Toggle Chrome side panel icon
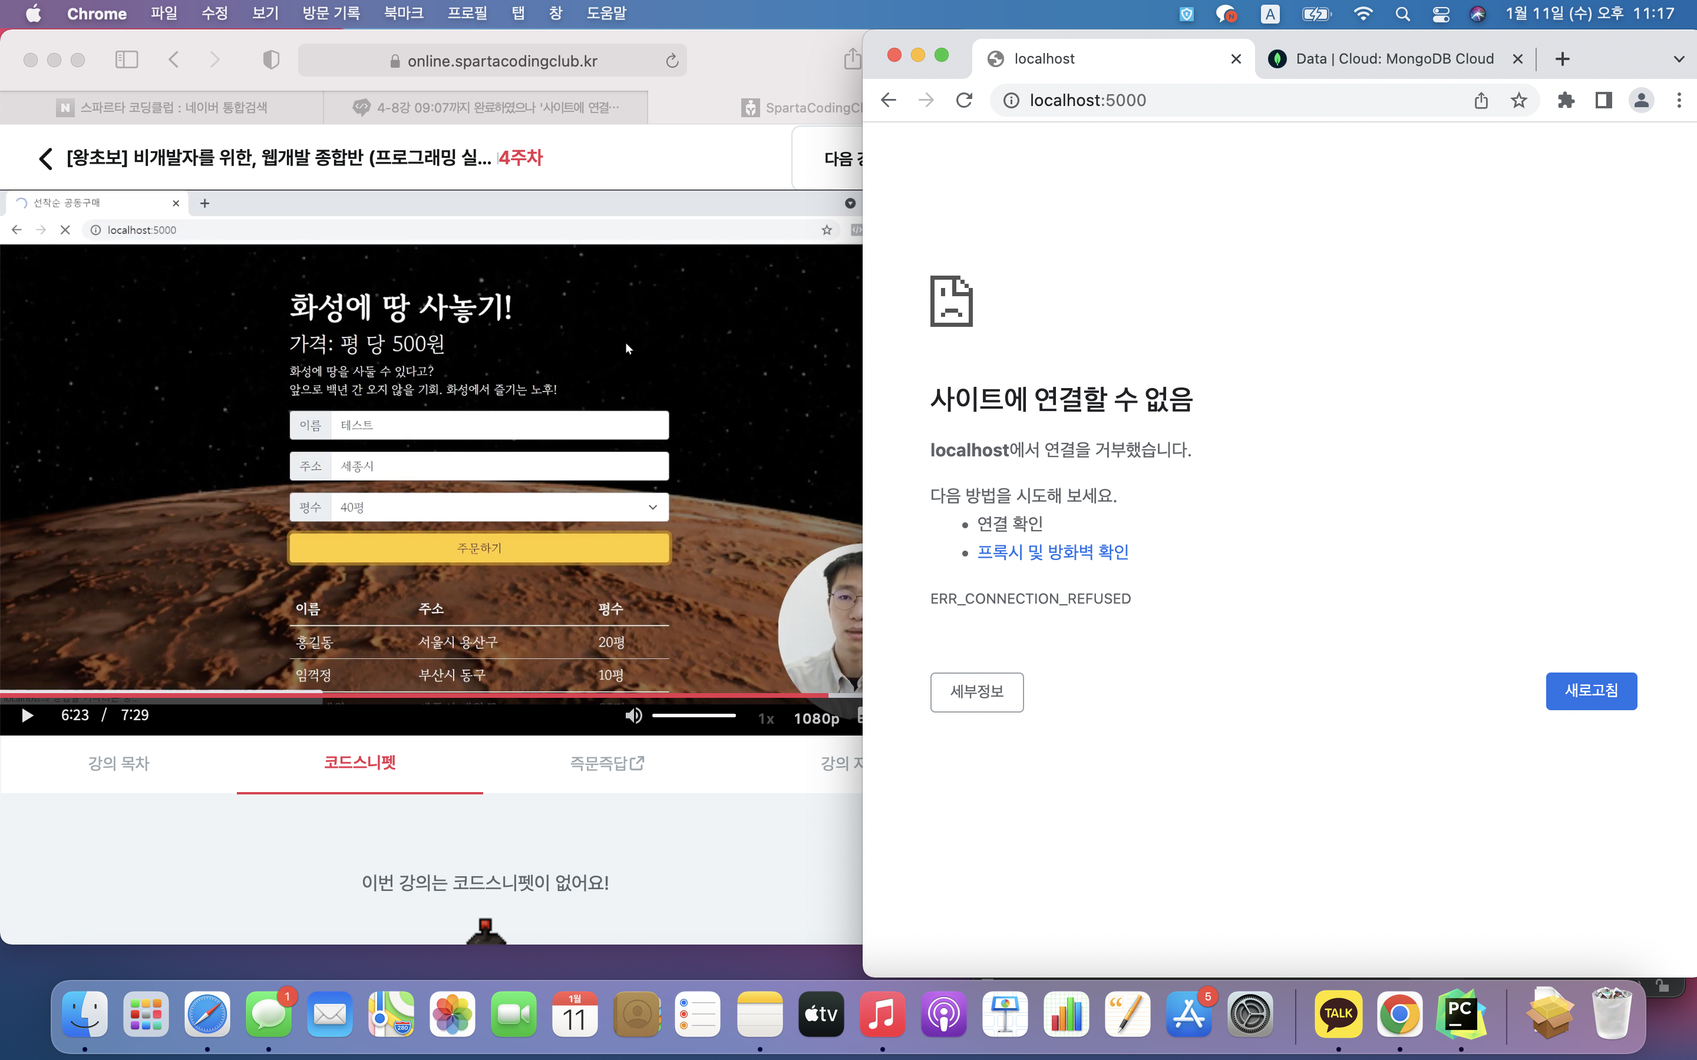Viewport: 1697px width, 1060px height. point(1603,100)
